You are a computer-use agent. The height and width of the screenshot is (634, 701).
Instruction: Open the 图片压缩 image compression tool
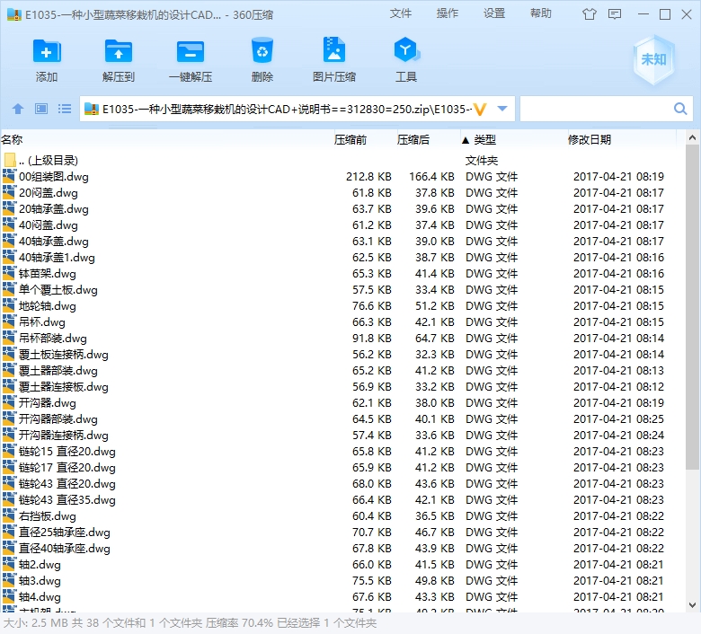[334, 49]
